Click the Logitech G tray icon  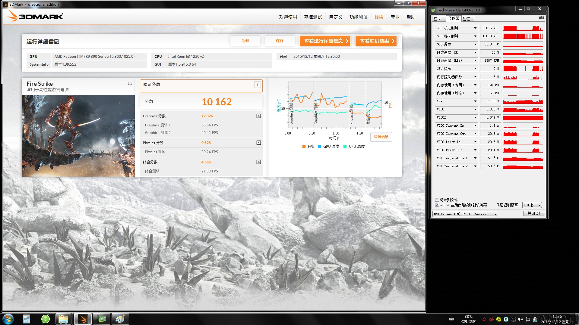point(513,319)
